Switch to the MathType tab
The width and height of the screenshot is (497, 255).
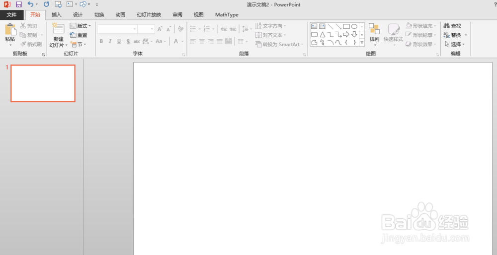(x=227, y=14)
